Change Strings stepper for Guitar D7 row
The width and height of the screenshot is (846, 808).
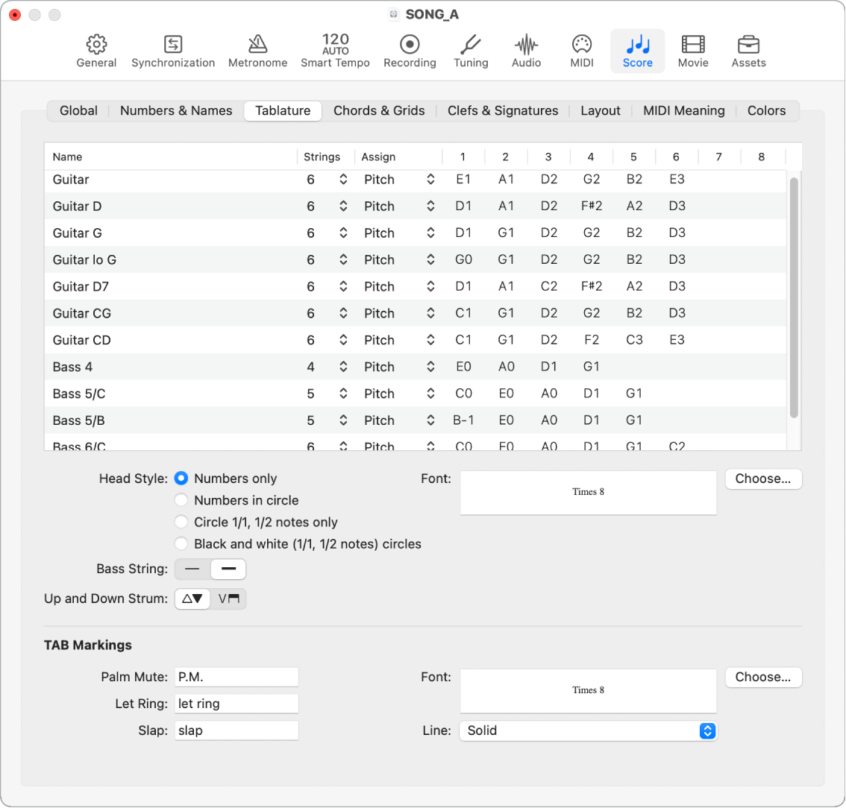(343, 286)
